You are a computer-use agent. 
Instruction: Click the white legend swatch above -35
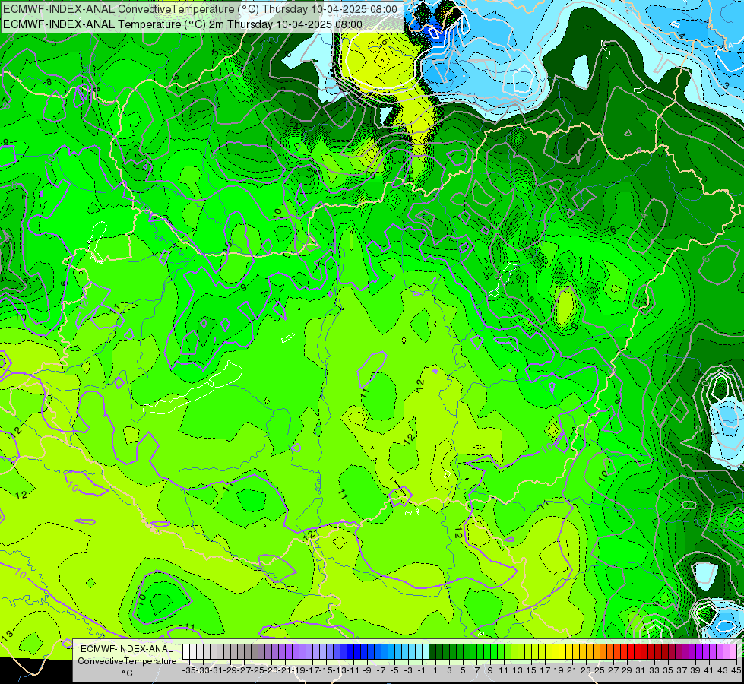tap(186, 652)
